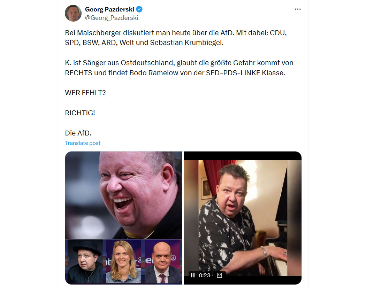The height and width of the screenshot is (288, 366).
Task: Click the video of man playing piano
Action: 243,218
